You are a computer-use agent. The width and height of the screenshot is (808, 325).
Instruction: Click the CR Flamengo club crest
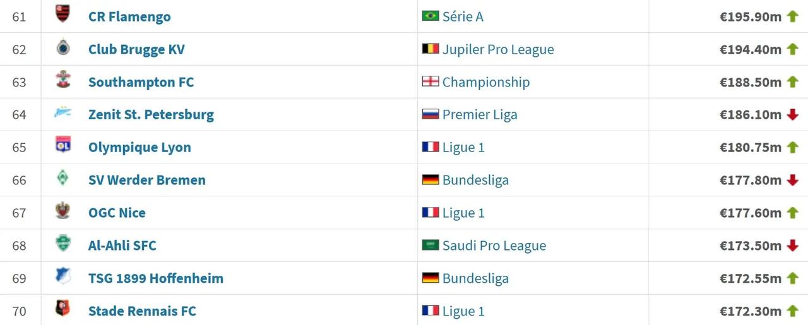pos(62,14)
